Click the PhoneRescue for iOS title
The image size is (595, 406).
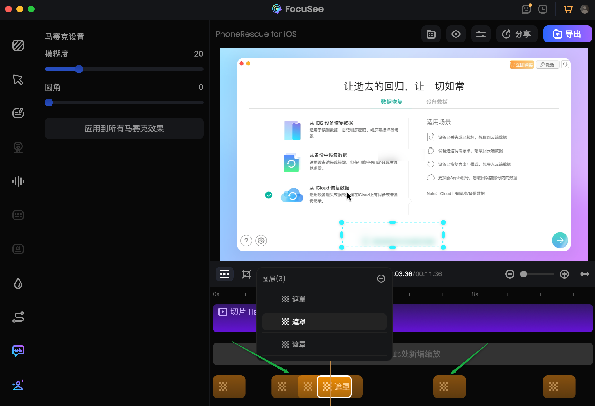click(256, 34)
